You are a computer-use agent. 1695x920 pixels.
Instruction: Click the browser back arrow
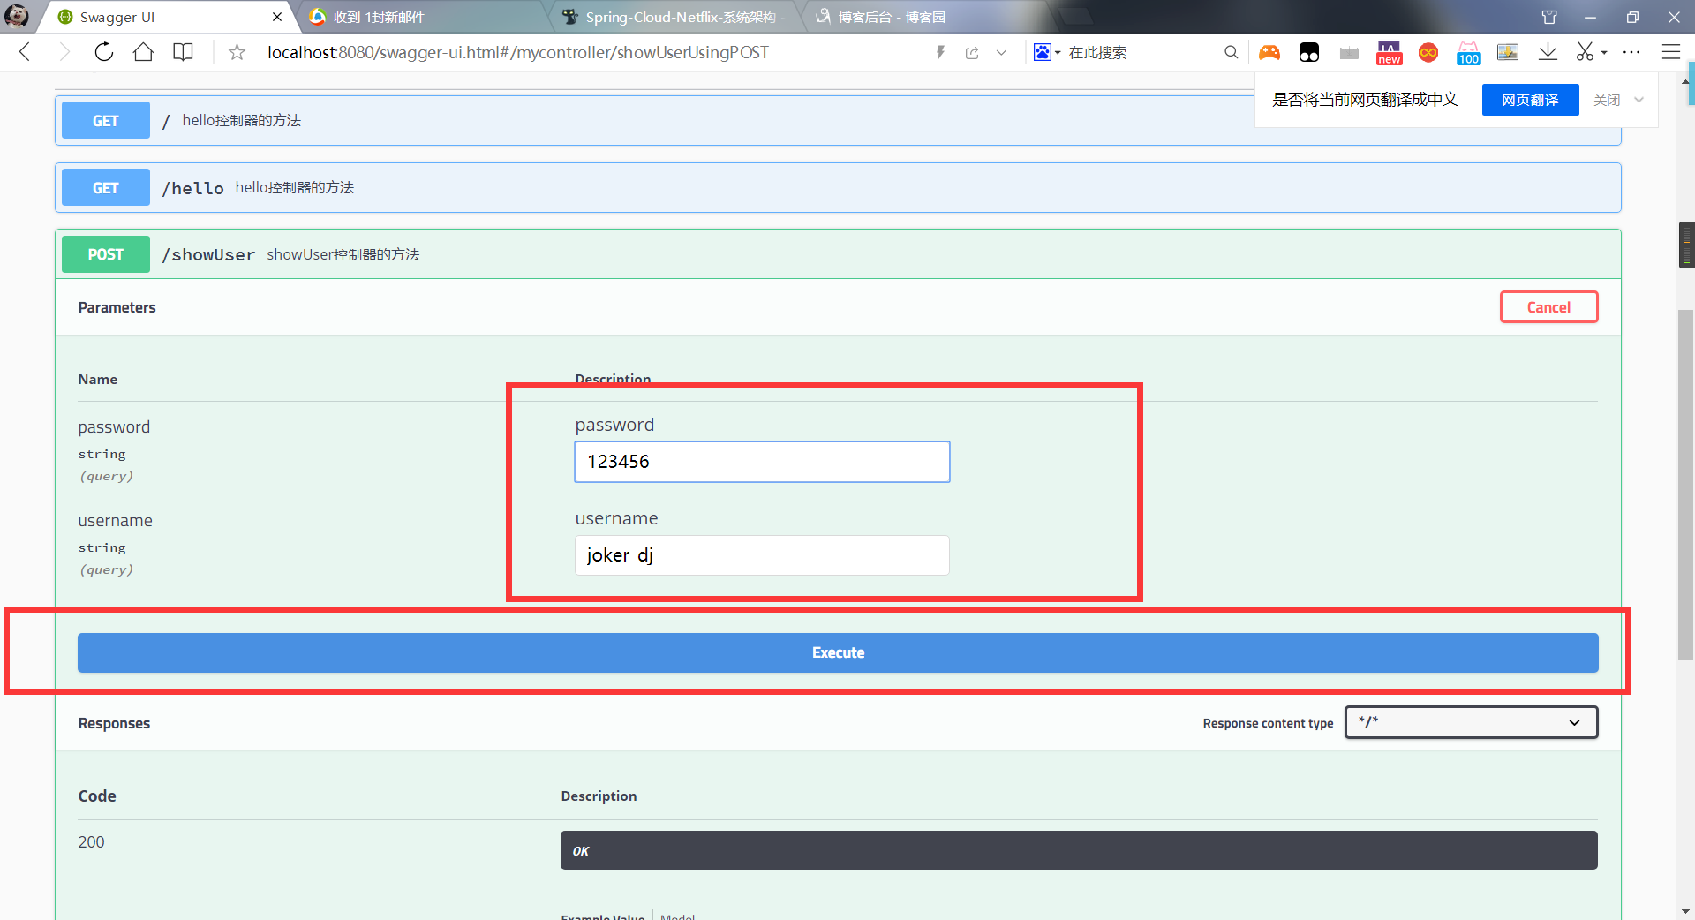(x=25, y=52)
